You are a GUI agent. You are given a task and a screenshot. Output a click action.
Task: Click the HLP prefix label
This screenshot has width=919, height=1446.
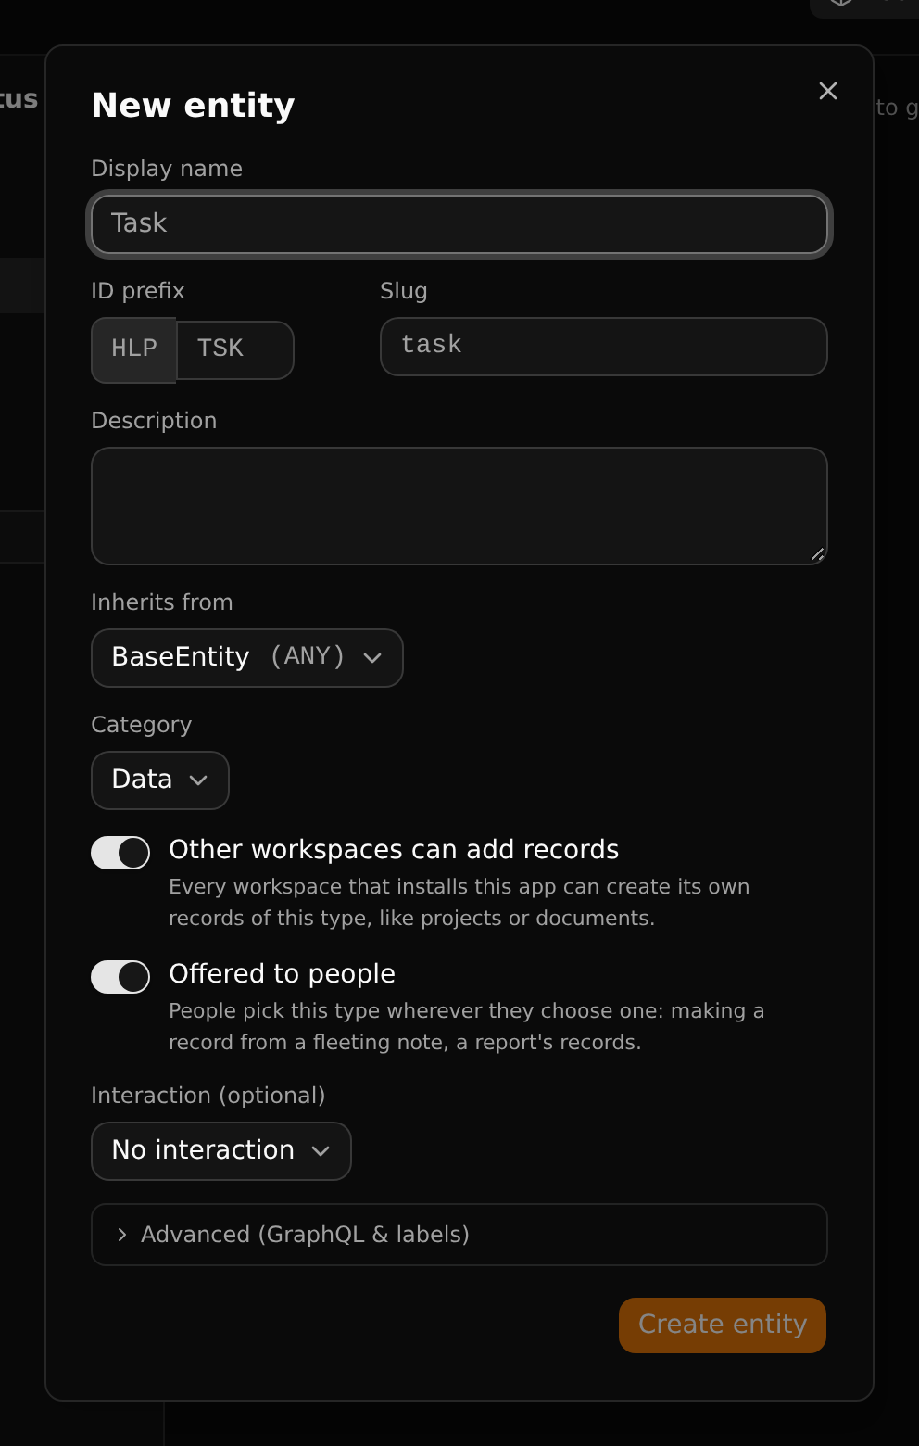[x=134, y=349]
